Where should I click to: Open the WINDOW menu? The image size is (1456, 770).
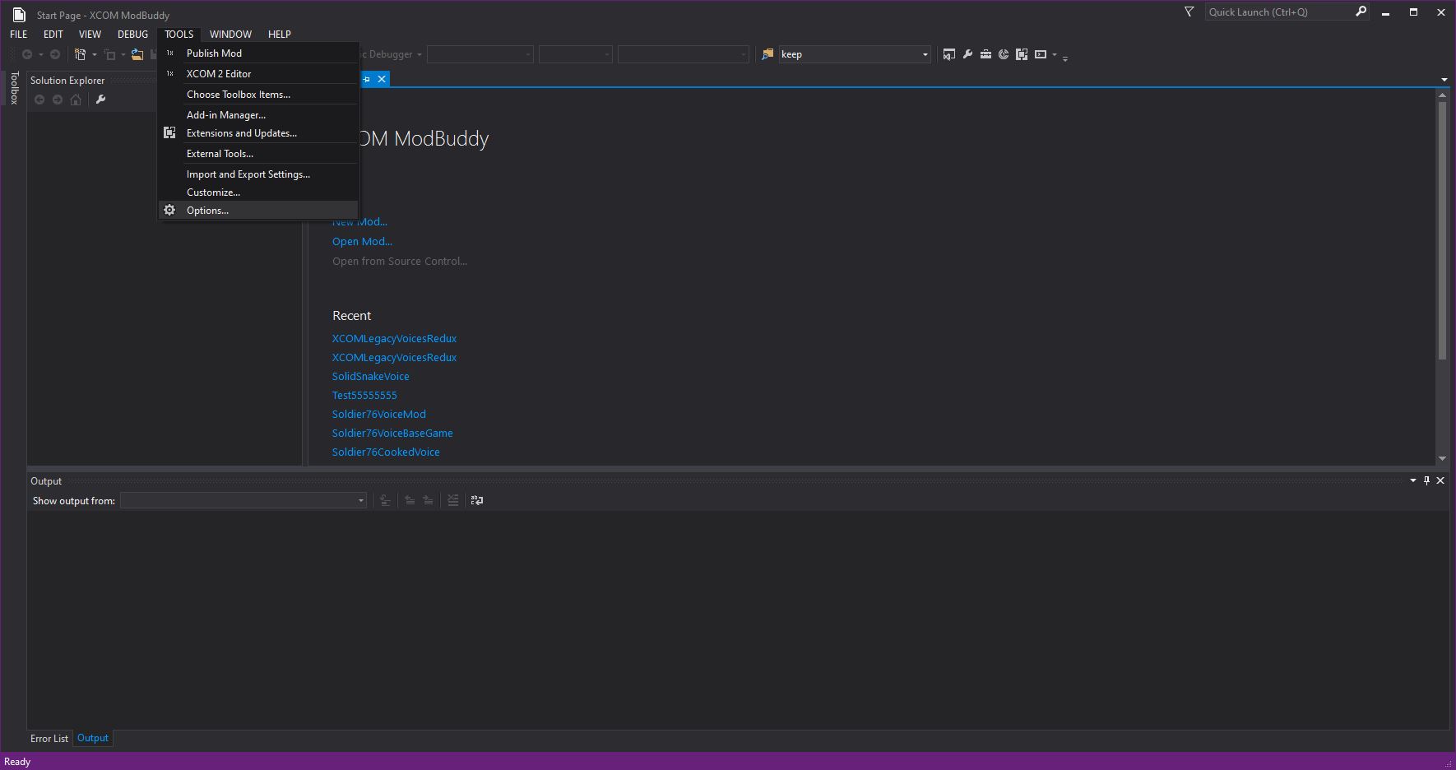coord(230,34)
